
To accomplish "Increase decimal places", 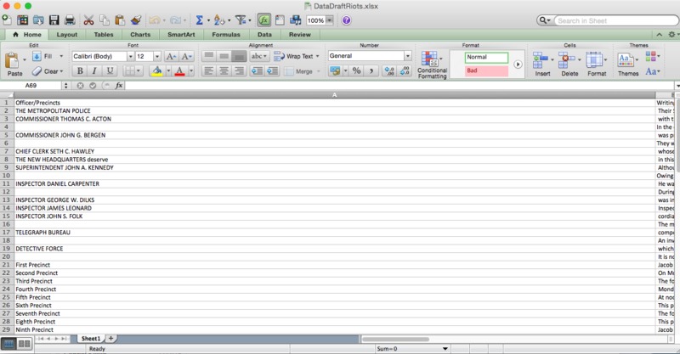I will (x=389, y=70).
